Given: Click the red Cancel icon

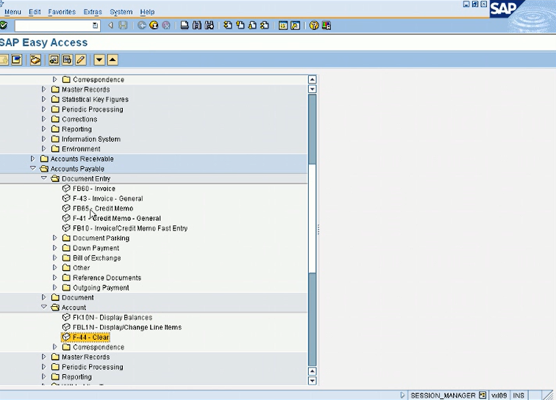Looking at the screenshot, I should coord(166,26).
